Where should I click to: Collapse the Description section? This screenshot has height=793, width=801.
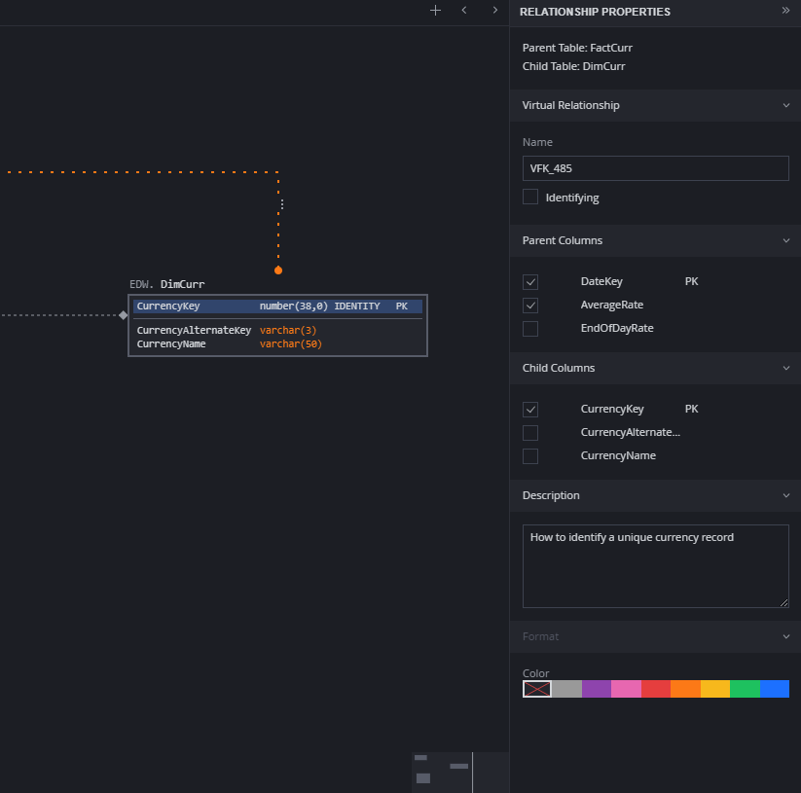coord(784,495)
